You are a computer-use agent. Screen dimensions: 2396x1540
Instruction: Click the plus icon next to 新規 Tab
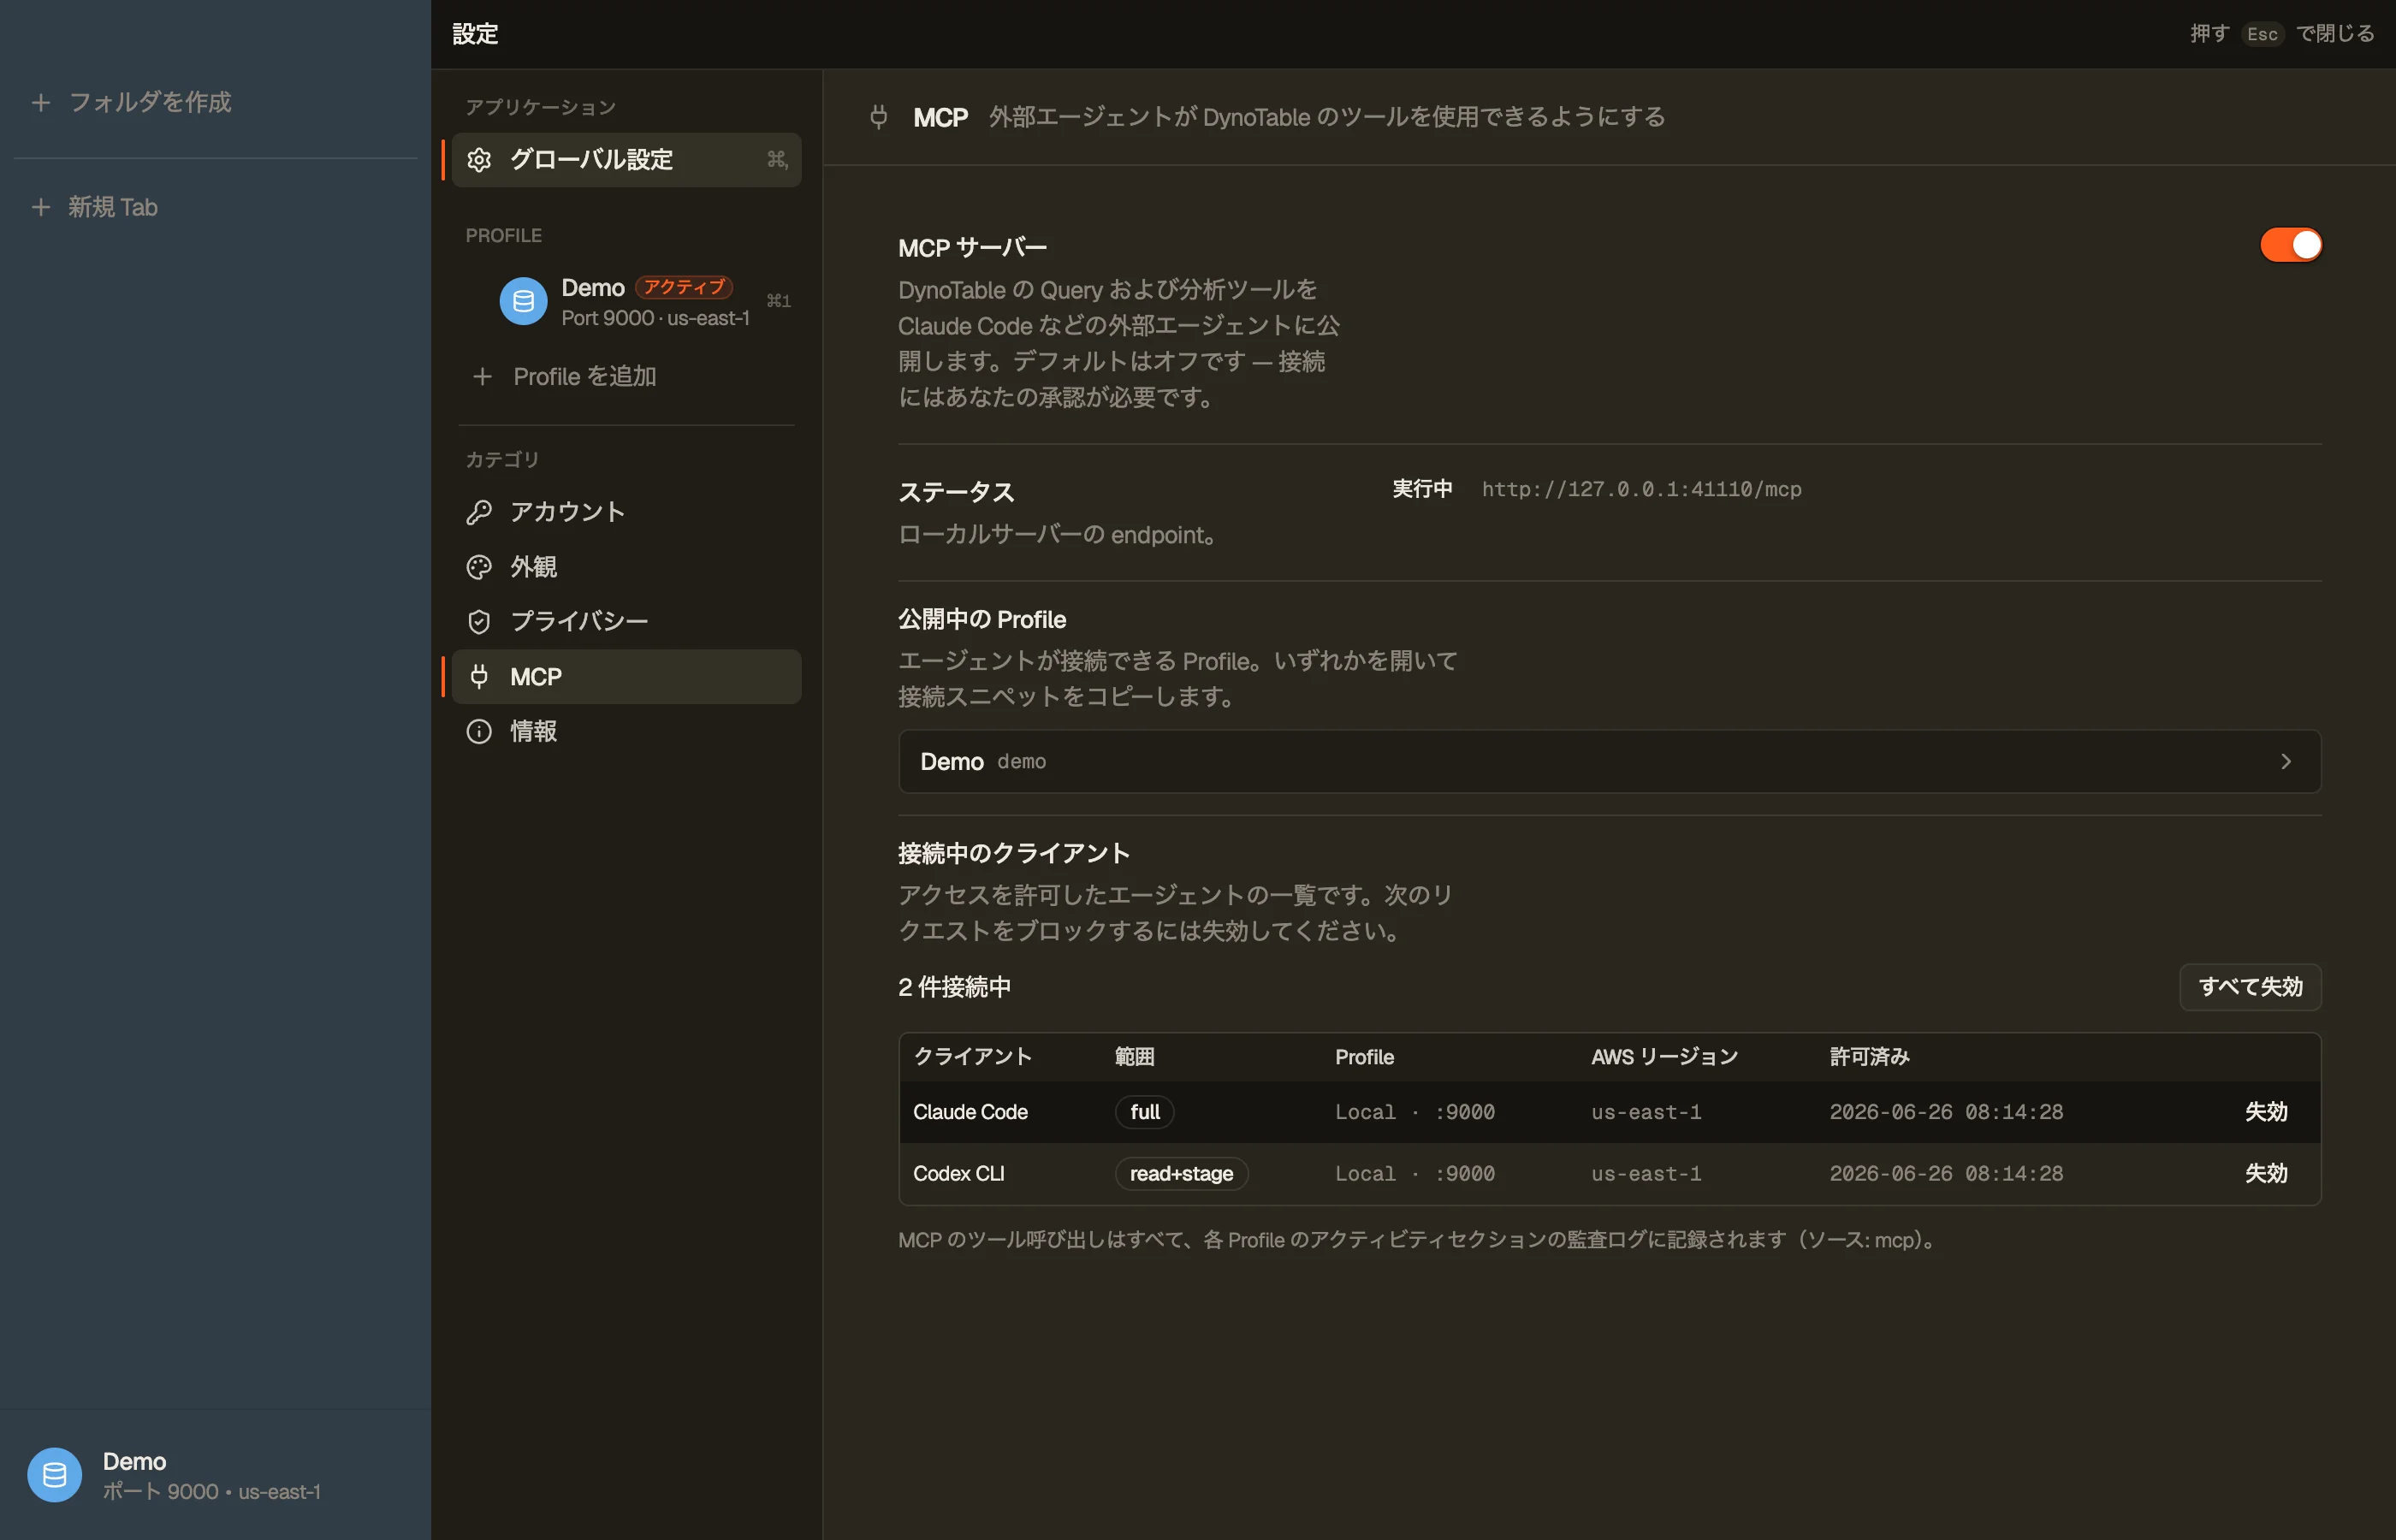[41, 207]
